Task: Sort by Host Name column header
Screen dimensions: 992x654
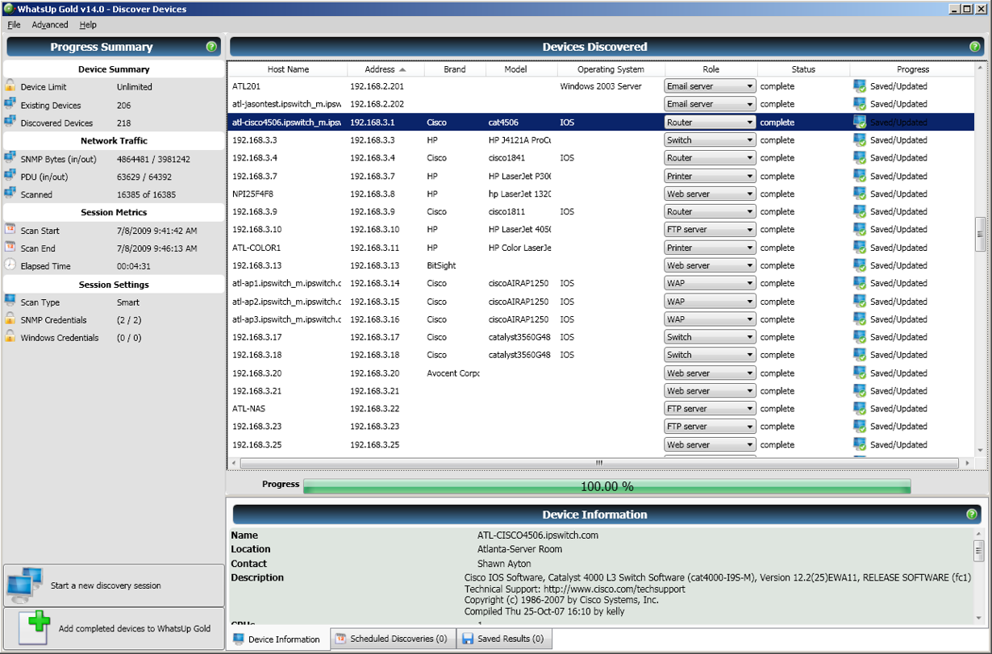Action: tap(288, 69)
